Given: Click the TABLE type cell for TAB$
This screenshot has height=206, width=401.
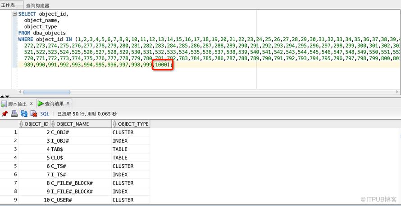Looking at the screenshot, I should click(131, 149).
